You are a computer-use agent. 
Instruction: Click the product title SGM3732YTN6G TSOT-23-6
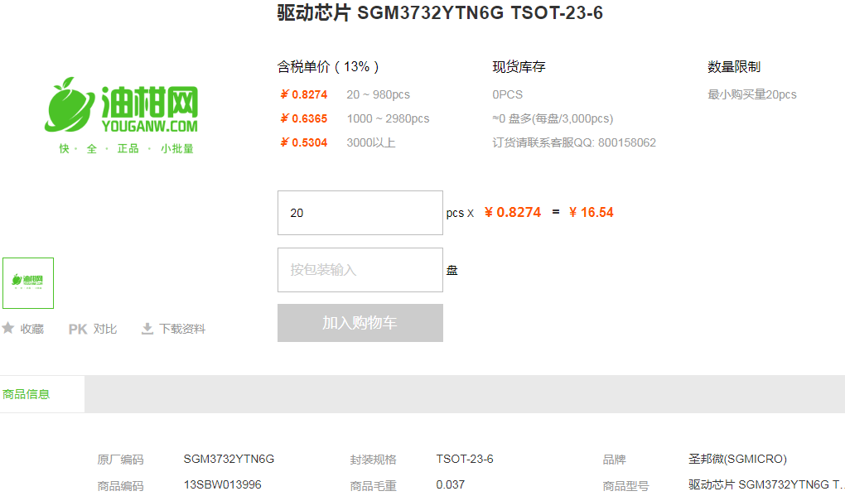tap(440, 12)
